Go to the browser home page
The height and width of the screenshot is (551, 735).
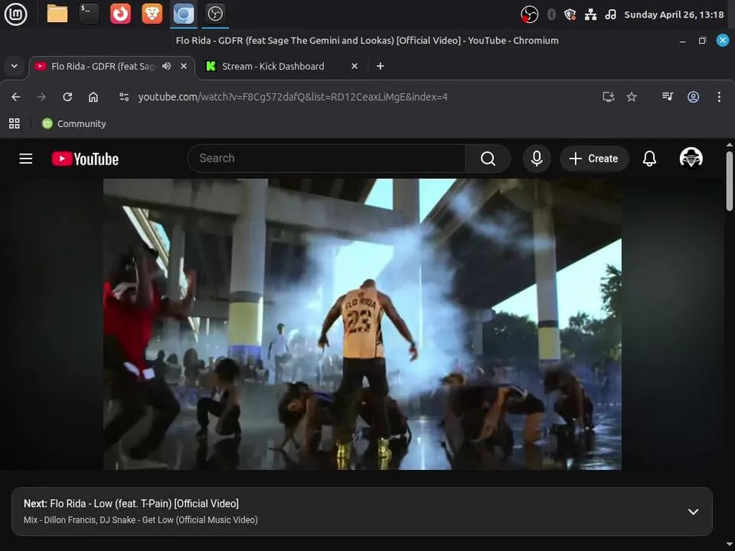coord(93,97)
